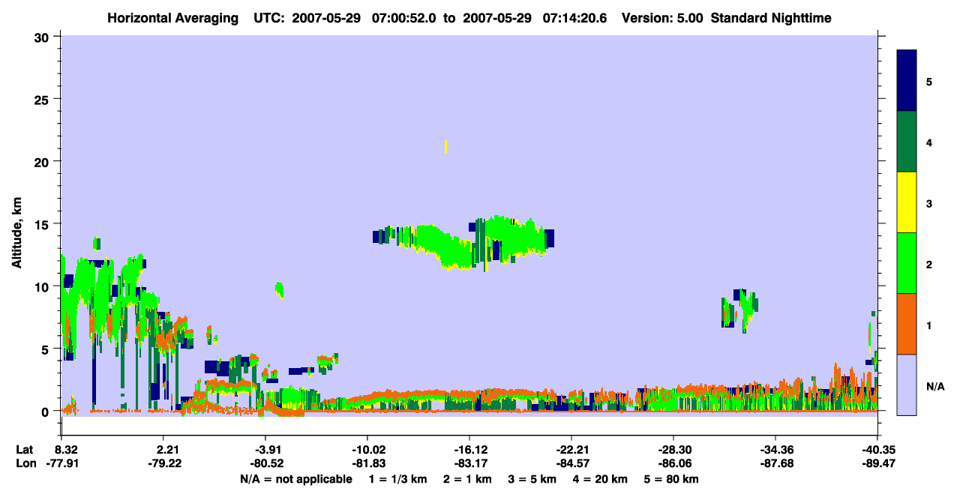Click the large green cloud layer near 14 km
Screen dimensions: 975x500
point(465,244)
